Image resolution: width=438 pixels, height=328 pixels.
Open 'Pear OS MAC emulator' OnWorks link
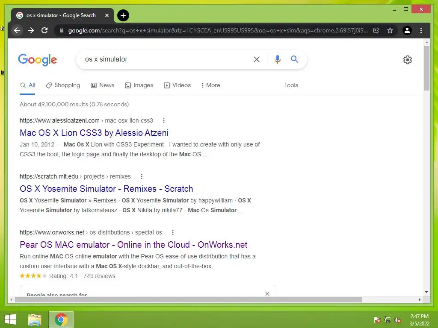tap(133, 245)
